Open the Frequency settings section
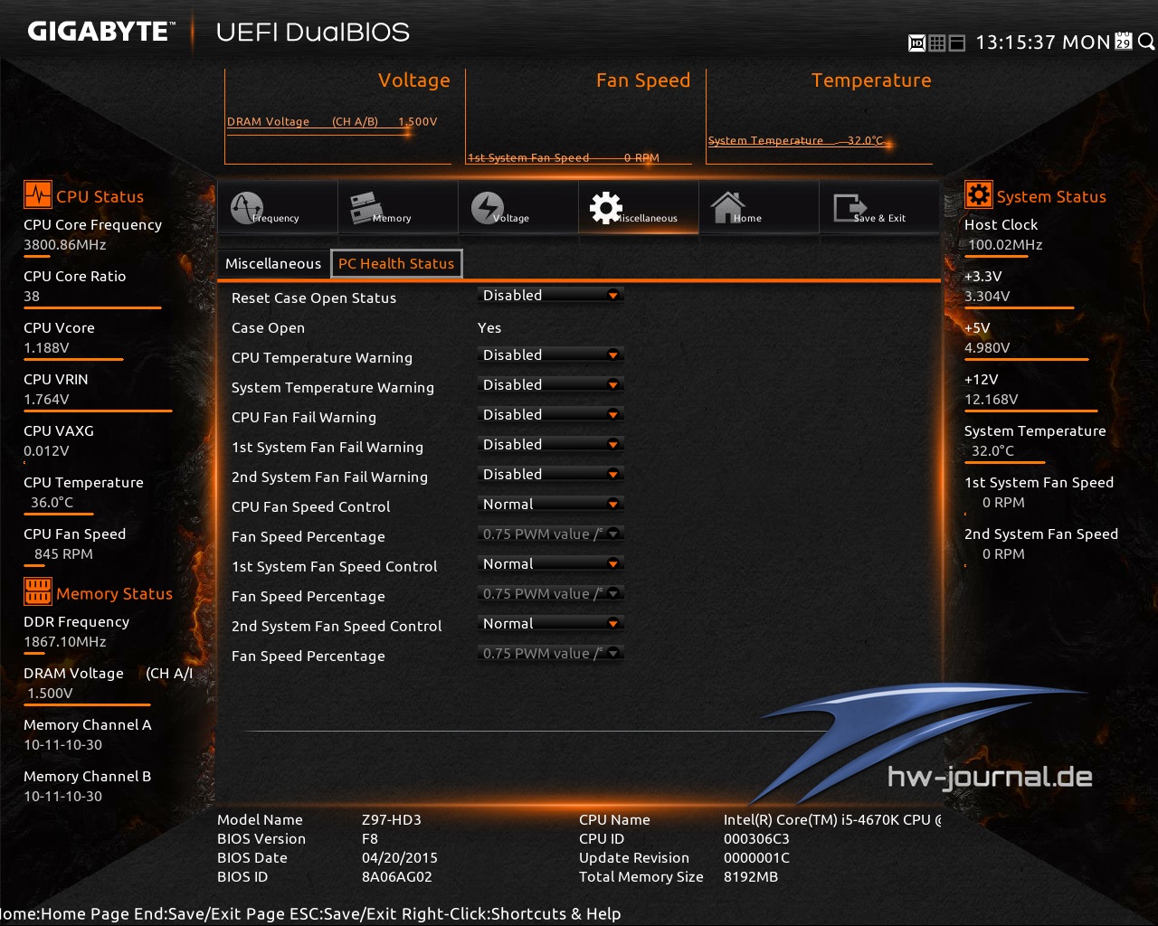This screenshot has height=926, width=1158. click(277, 208)
